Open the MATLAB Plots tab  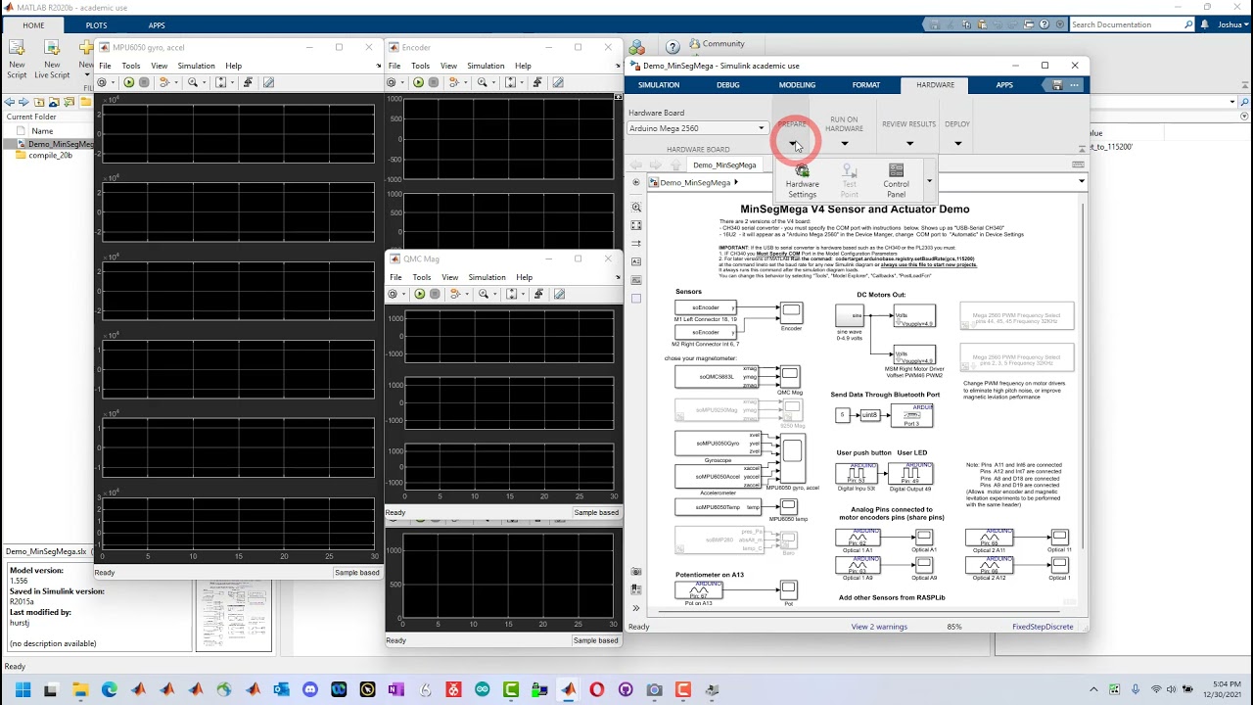click(96, 25)
